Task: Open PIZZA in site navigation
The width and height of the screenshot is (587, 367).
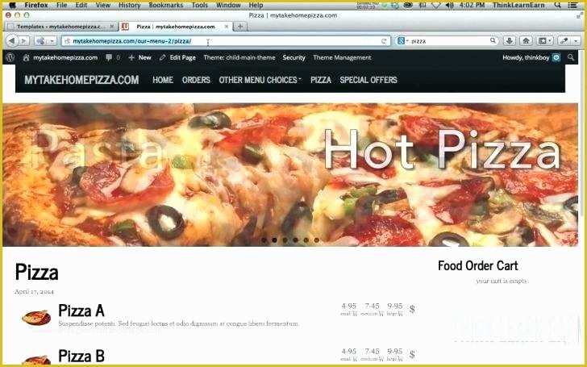Action: [x=321, y=80]
